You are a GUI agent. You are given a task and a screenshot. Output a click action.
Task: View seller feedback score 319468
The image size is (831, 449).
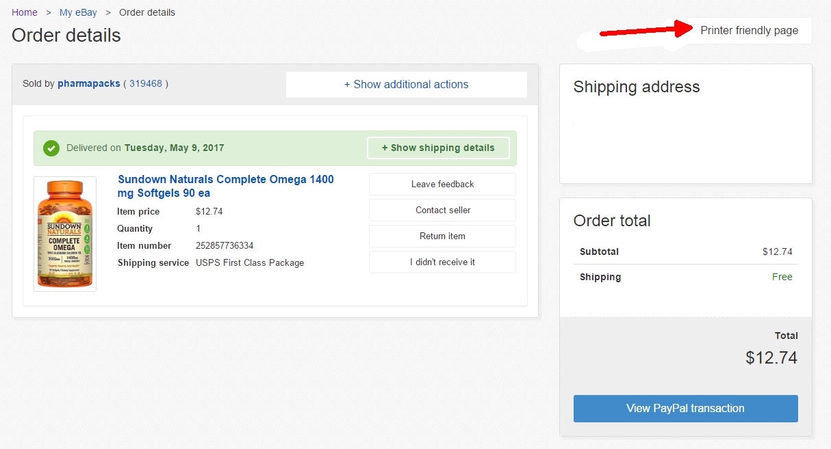pyautogui.click(x=145, y=84)
